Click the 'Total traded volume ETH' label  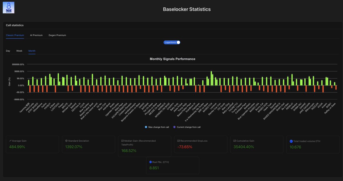(x=307, y=141)
